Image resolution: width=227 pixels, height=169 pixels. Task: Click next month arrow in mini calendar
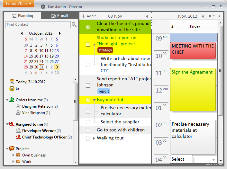60,33
